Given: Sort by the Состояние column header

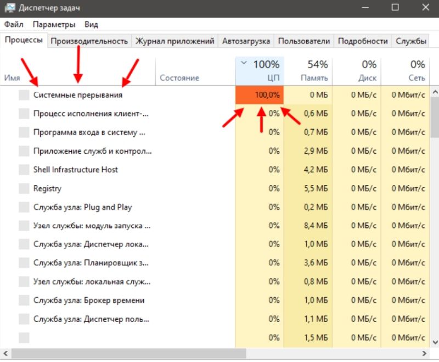Looking at the screenshot, I should click(195, 71).
